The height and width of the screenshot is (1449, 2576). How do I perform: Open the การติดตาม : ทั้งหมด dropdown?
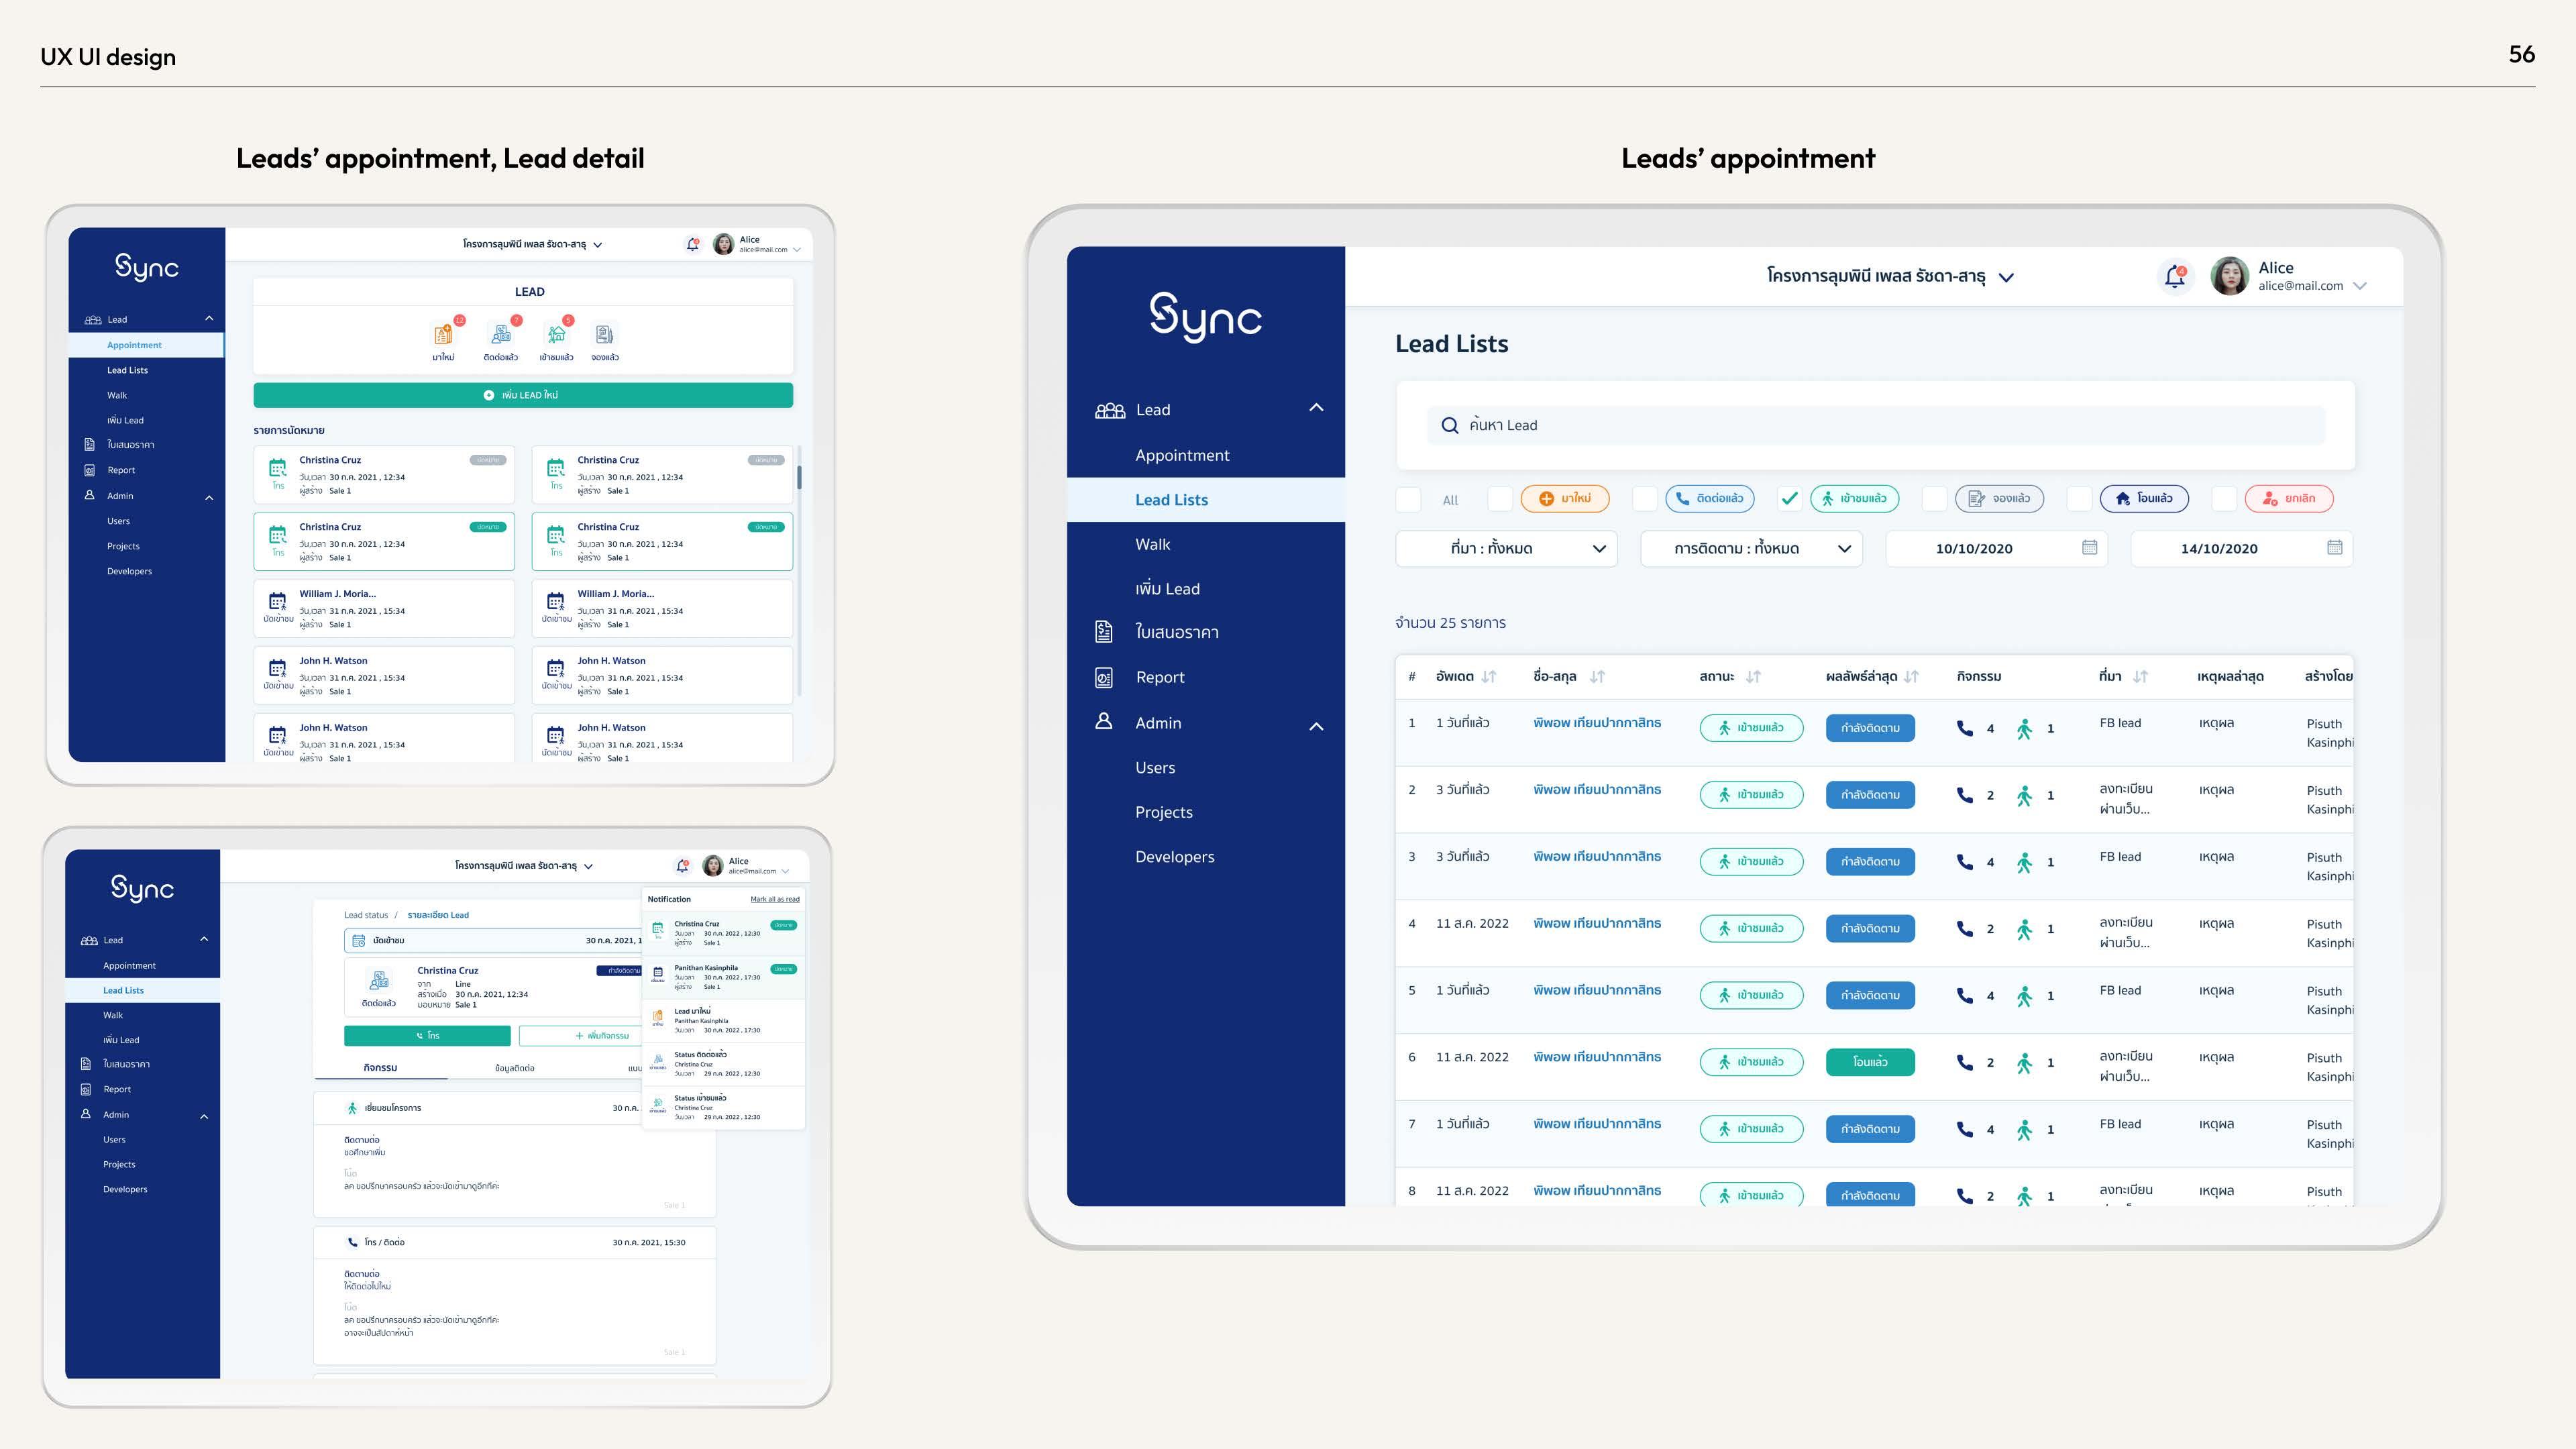[x=1751, y=548]
